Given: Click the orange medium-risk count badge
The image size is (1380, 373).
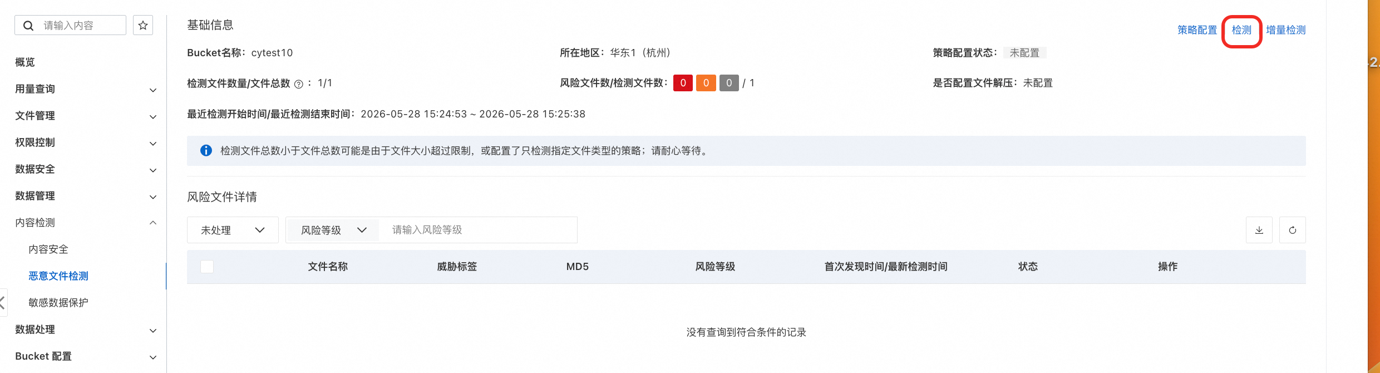Looking at the screenshot, I should tap(706, 83).
